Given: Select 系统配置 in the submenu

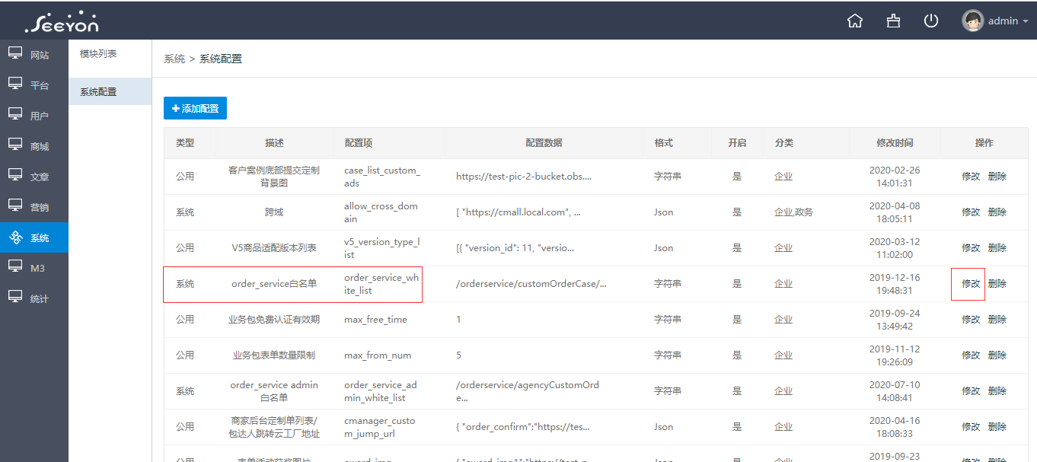Looking at the screenshot, I should click(x=110, y=91).
